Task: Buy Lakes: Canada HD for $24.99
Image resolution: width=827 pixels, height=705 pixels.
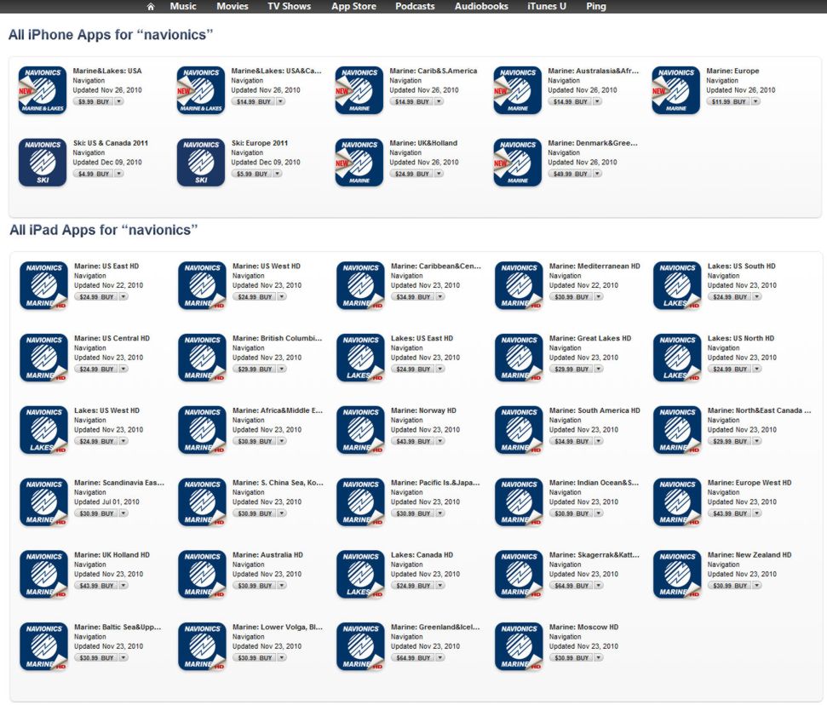Action: (x=413, y=585)
